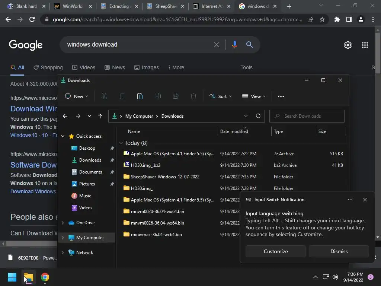Refresh the Downloads folder view

coord(258,116)
